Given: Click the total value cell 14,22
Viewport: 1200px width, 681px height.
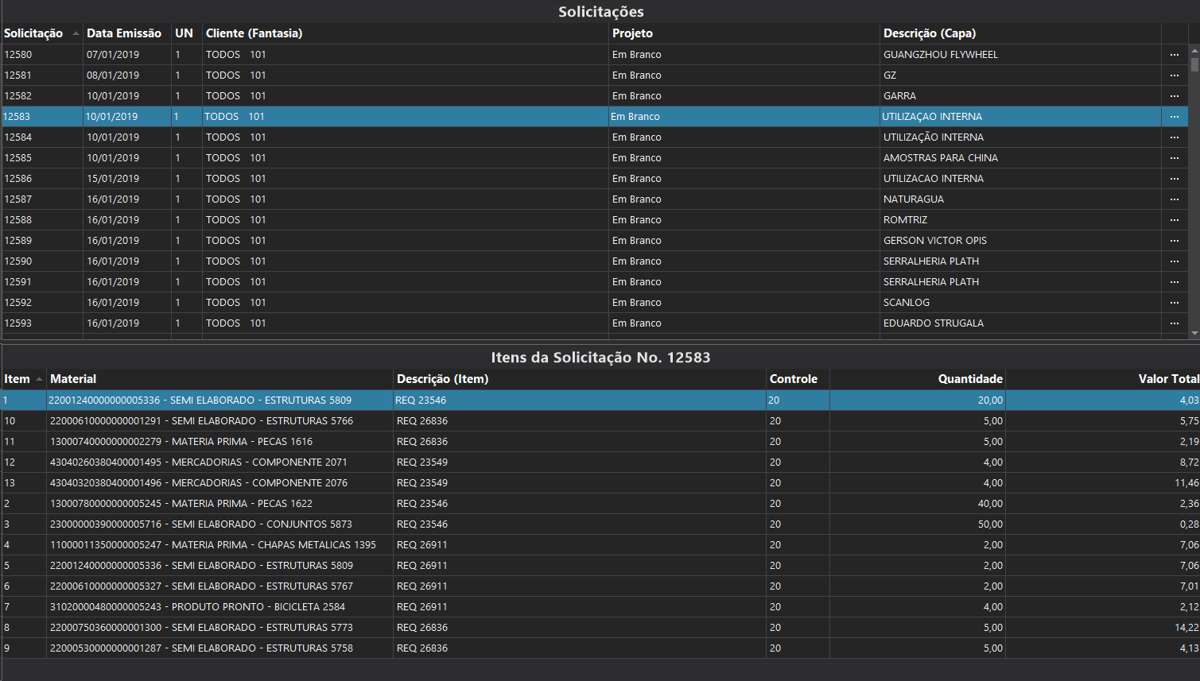Looking at the screenshot, I should (x=1103, y=628).
